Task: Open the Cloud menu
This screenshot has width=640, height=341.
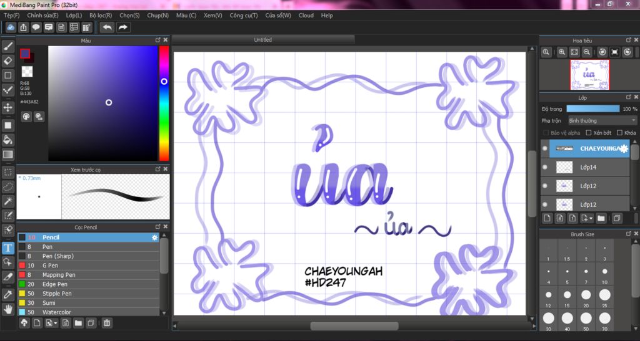Action: 306,15
